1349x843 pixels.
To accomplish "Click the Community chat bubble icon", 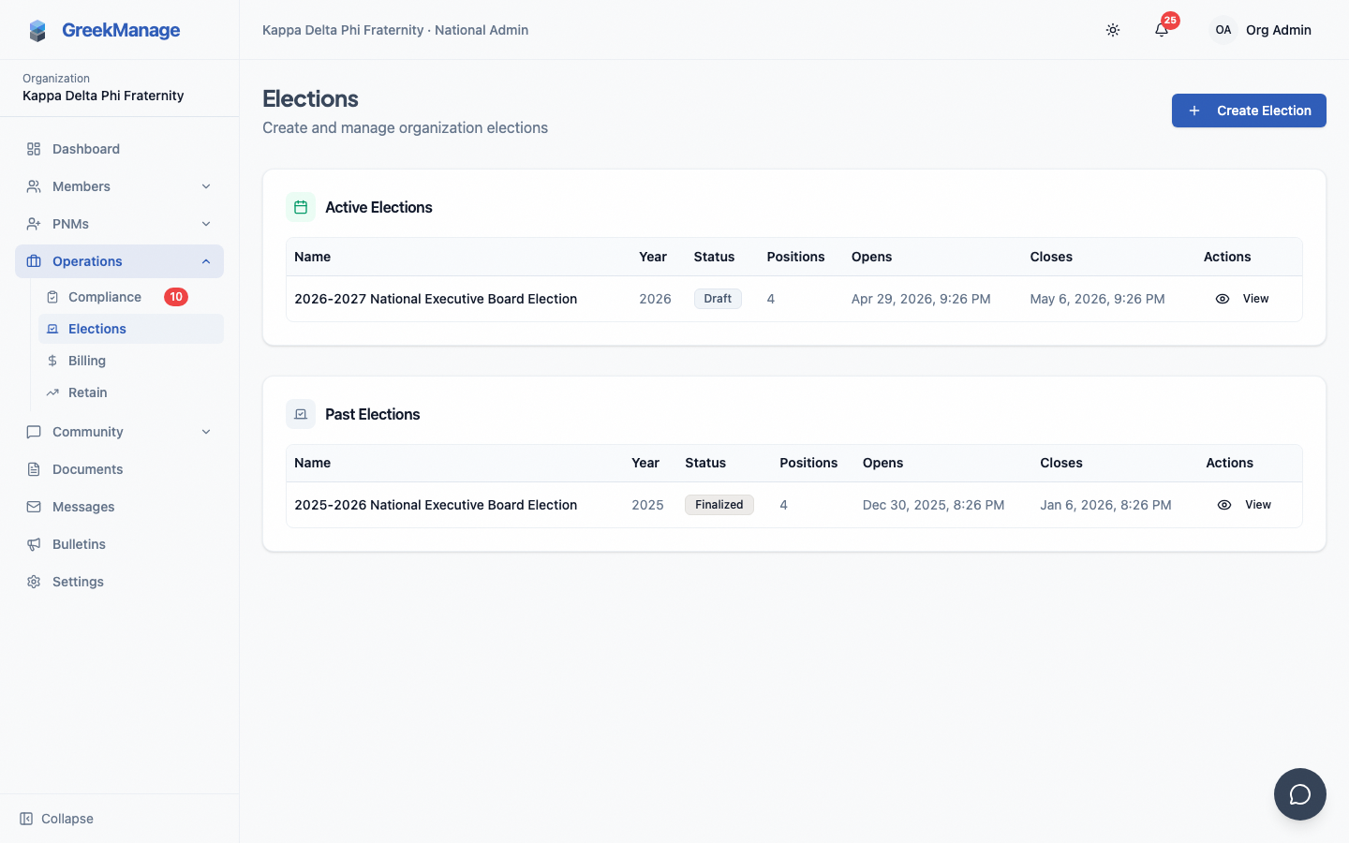I will click(x=34, y=432).
